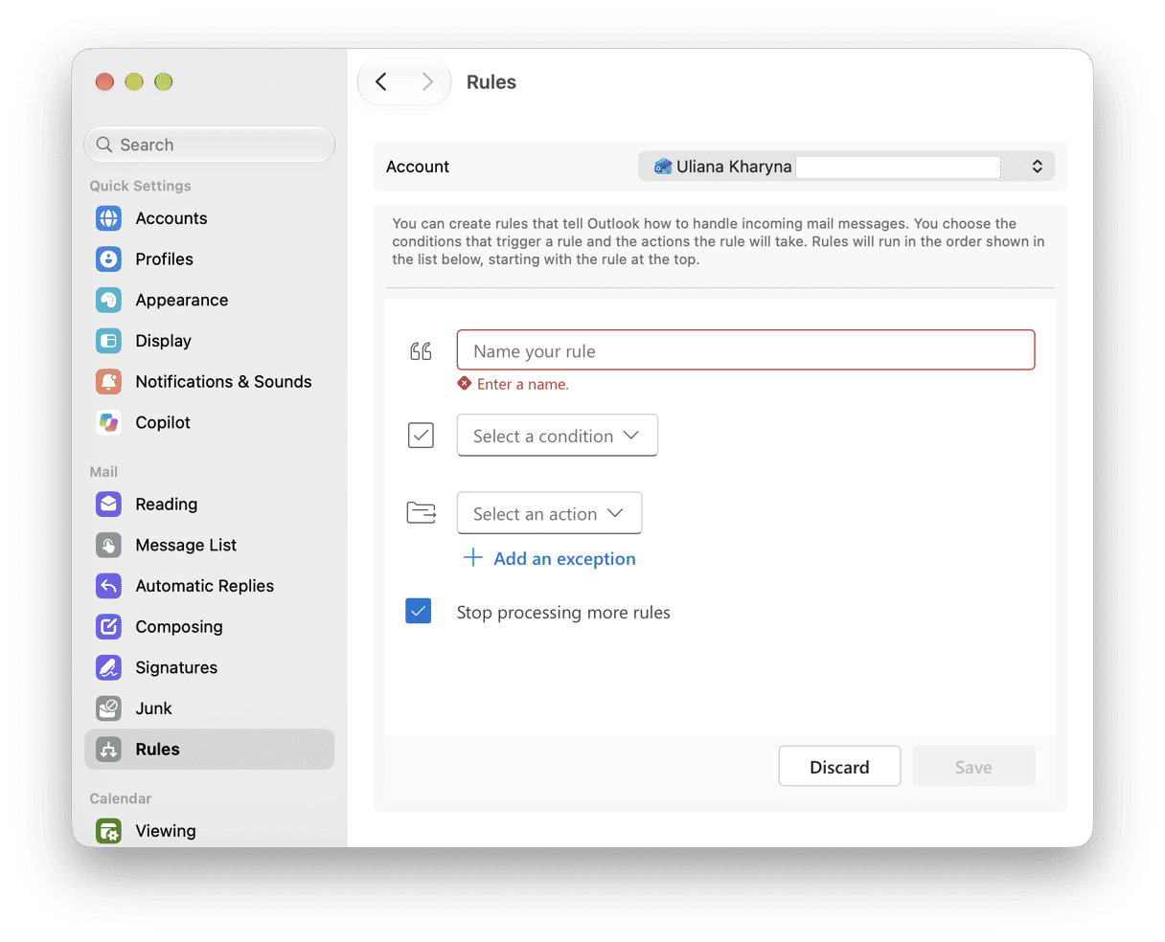This screenshot has height=942, width=1165.
Task: Click the plus icon beside Add an exception
Action: tap(473, 557)
